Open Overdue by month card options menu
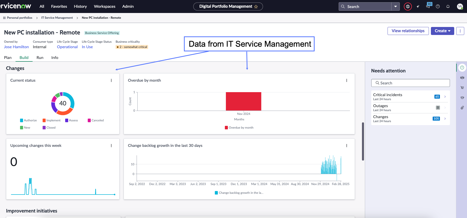This screenshot has width=467, height=218. tap(347, 80)
